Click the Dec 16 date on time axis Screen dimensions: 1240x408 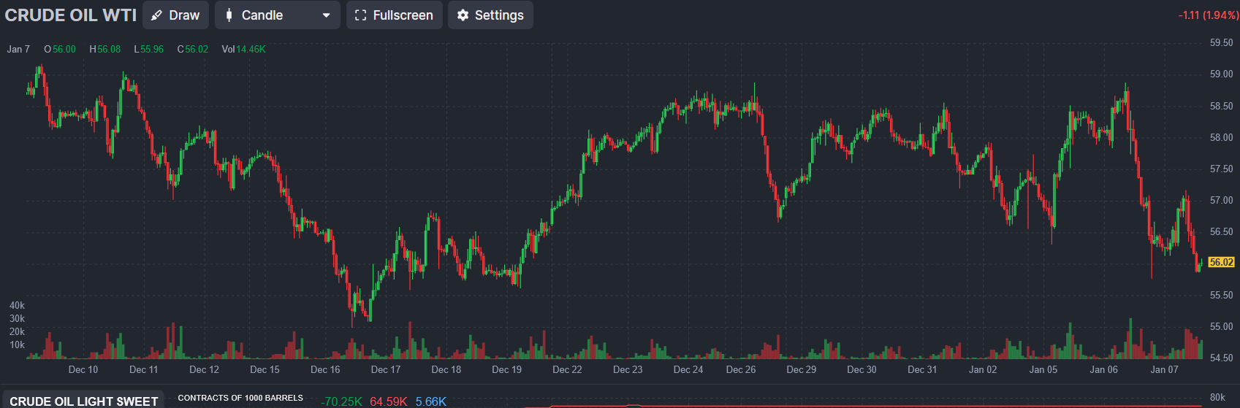click(x=325, y=369)
